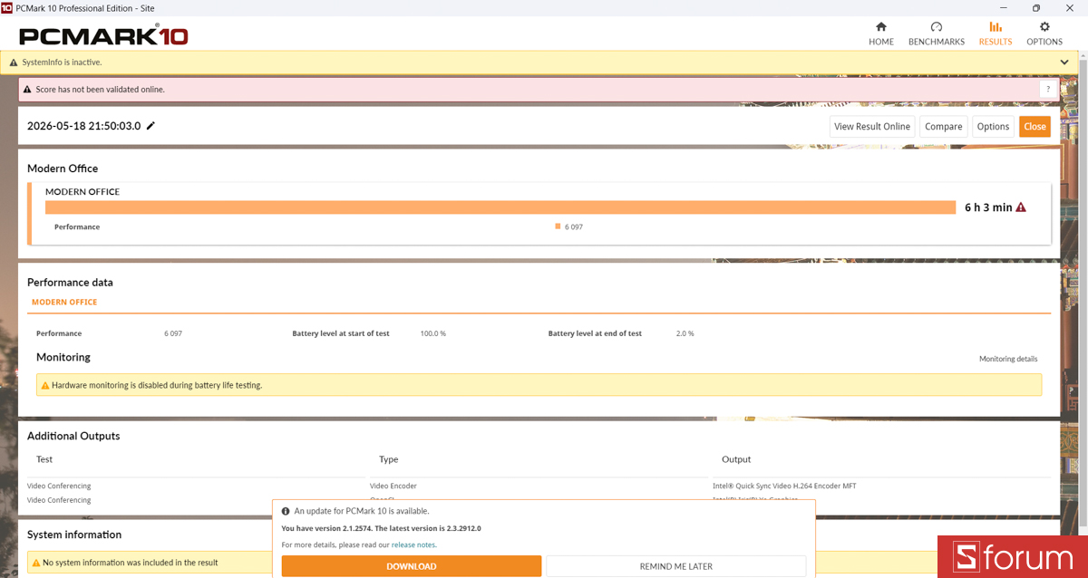Click the hardware monitoring warning icon
Viewport: 1088px width, 578px height.
[x=44, y=385]
